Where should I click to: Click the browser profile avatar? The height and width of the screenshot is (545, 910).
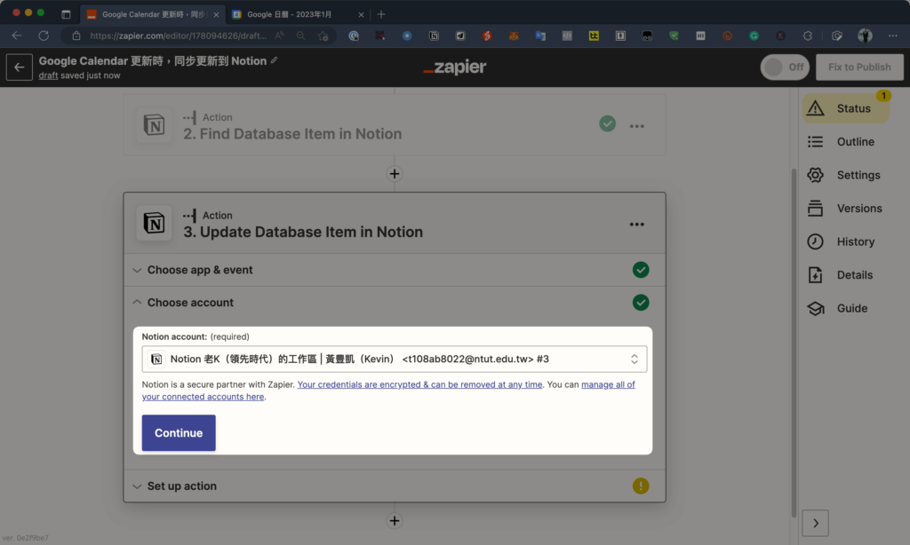865,36
